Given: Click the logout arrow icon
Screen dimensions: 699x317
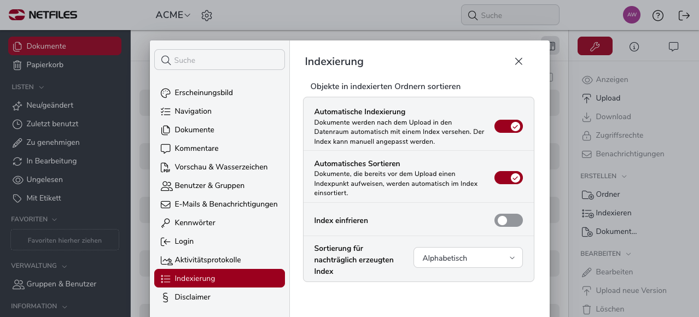Looking at the screenshot, I should pyautogui.click(x=684, y=15).
